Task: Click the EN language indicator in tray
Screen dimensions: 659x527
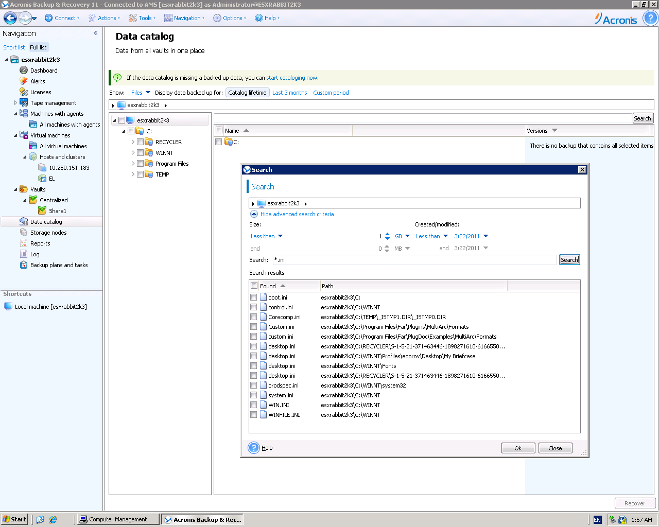Action: click(597, 520)
